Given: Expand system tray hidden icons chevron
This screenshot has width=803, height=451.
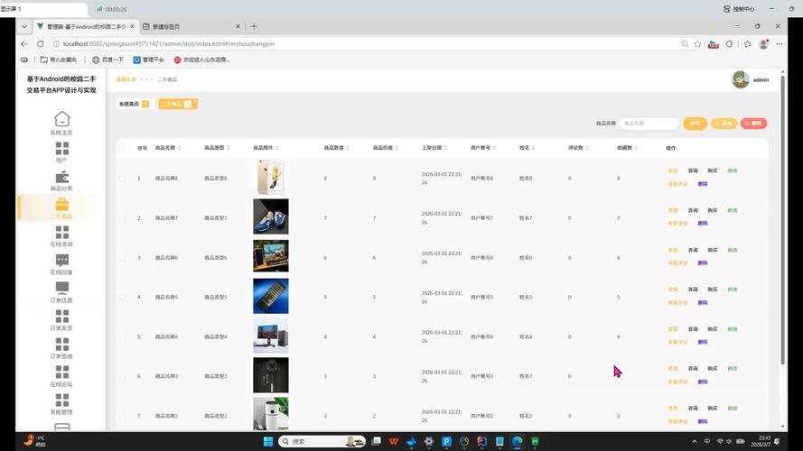Looking at the screenshot, I should pyautogui.click(x=694, y=441).
